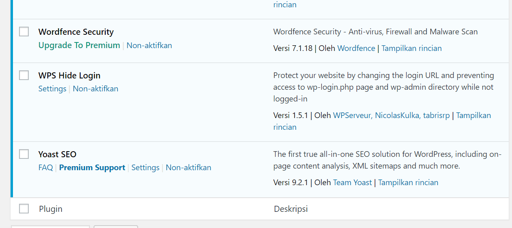This screenshot has width=512, height=228.
Task: Click the Plugin column footer label
Action: 51,209
